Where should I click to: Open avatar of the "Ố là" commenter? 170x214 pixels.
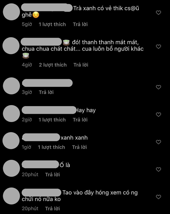(x=11, y=168)
